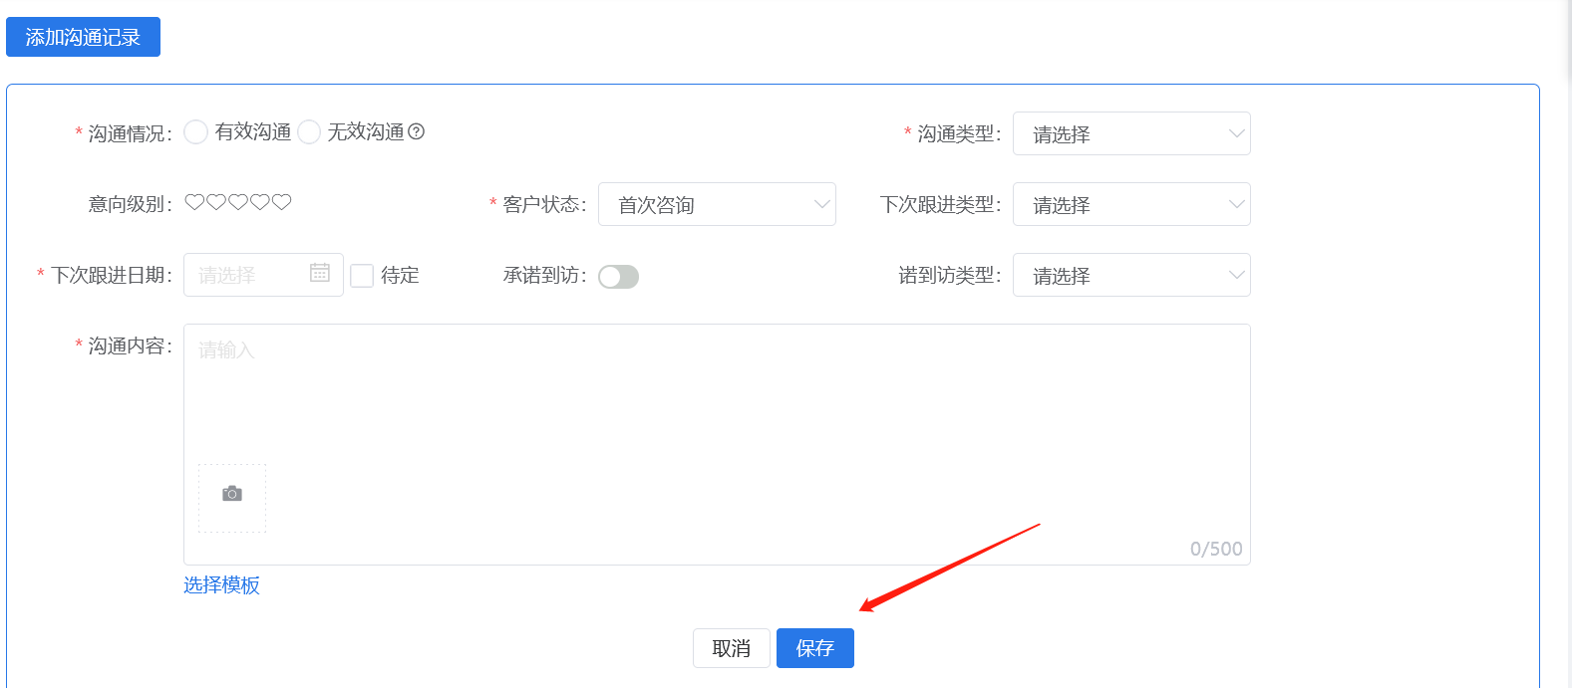Screen dimensions: 1572x688
Task: Click into the 沟通内容 text area
Action: (717, 444)
